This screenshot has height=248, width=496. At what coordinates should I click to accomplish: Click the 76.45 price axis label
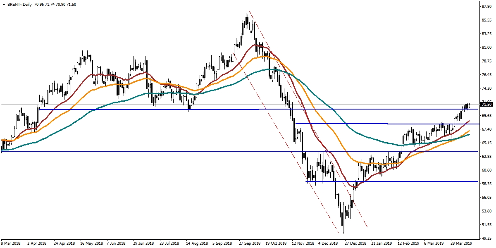point(486,75)
